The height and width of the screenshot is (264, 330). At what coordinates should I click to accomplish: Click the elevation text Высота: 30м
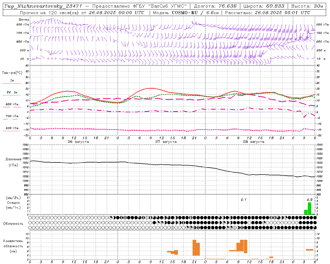307,6
